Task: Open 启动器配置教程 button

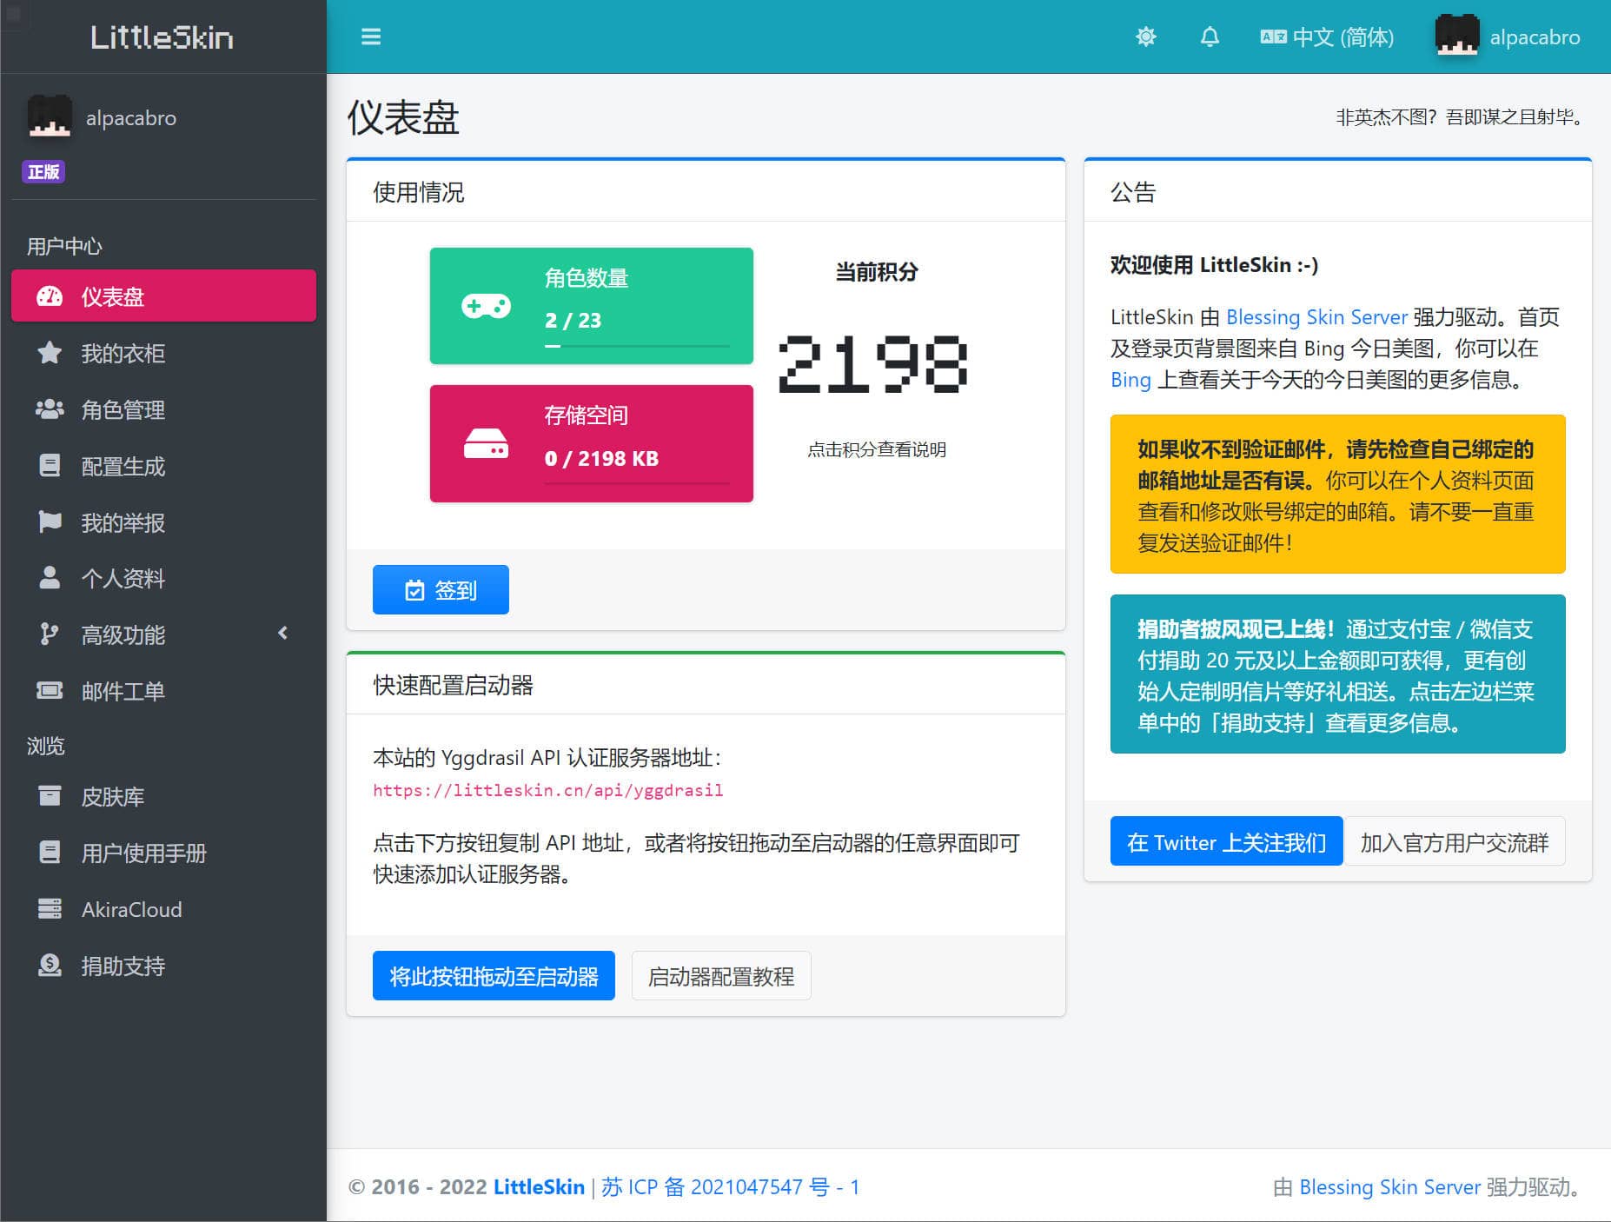Action: coord(721,976)
